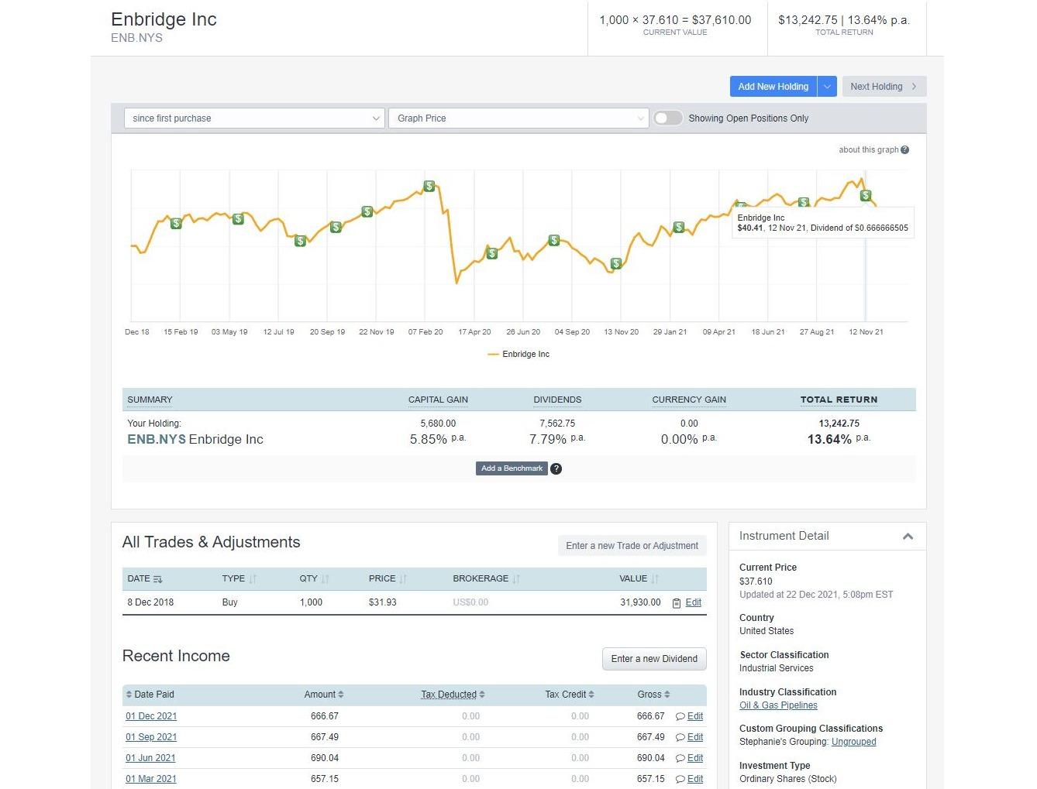This screenshot has height=789, width=1037.
Task: Click the lowest dividend marker, near 13 Nov 20
Action: (x=616, y=263)
